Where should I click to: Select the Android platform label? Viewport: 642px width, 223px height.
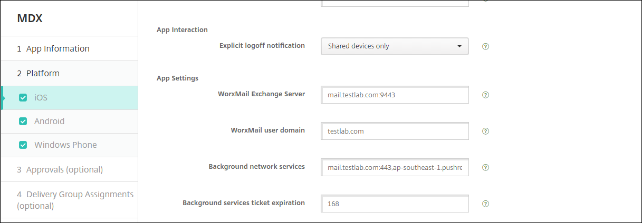50,121
